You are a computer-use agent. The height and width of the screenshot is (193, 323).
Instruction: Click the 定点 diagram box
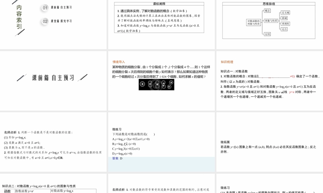(284, 29)
